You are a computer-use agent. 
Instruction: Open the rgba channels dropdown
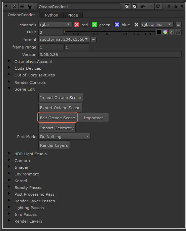(55, 25)
